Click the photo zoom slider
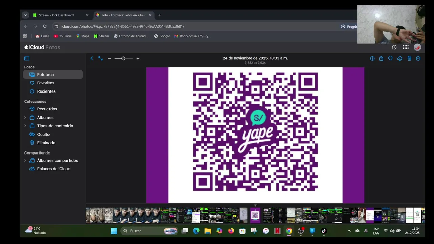 click(x=123, y=58)
